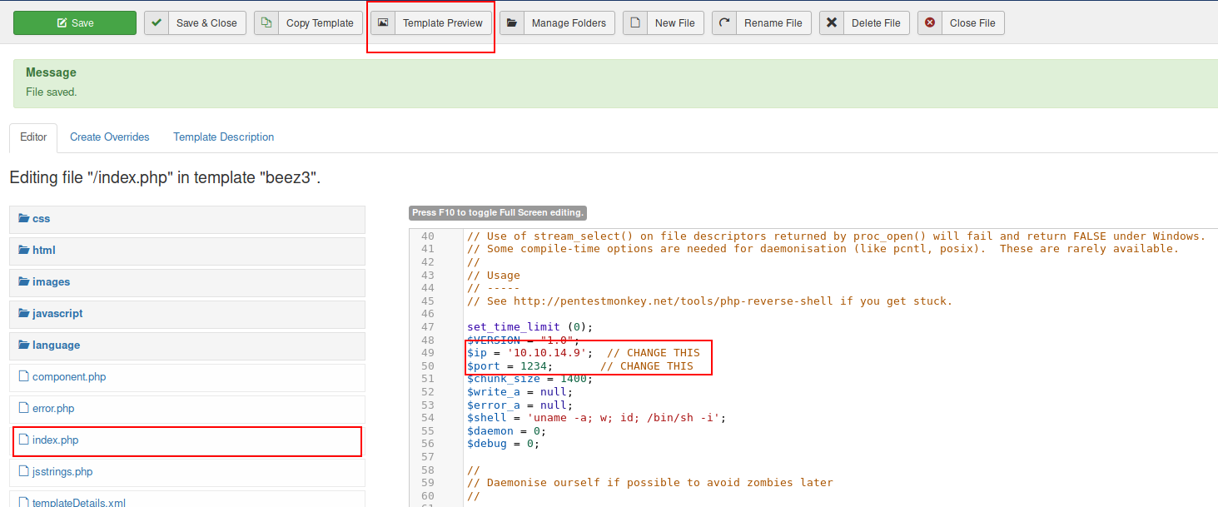The height and width of the screenshot is (507, 1218).
Task: Click the folder icon next to images
Action: [x=24, y=282]
